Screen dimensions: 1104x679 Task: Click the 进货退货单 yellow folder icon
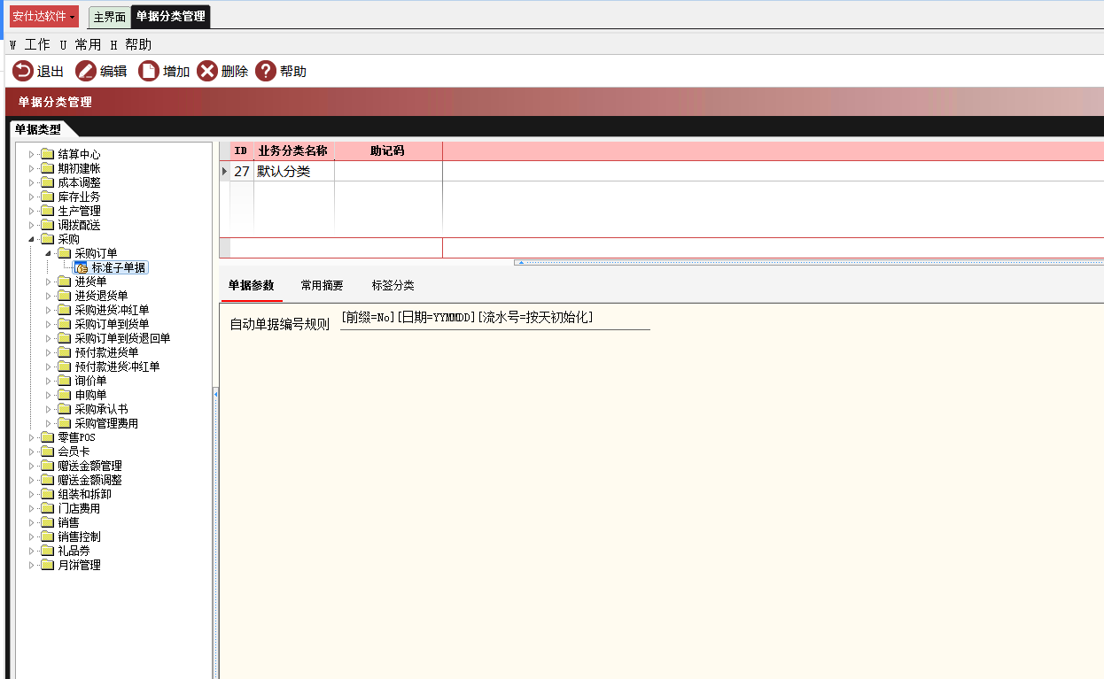(x=64, y=296)
